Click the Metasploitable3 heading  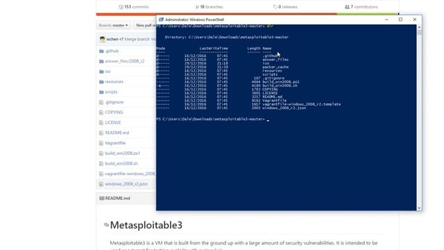[x=146, y=225]
